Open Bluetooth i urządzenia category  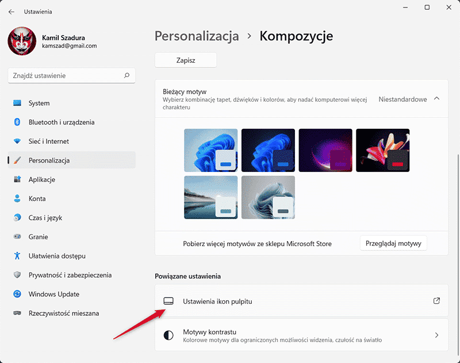coord(71,122)
